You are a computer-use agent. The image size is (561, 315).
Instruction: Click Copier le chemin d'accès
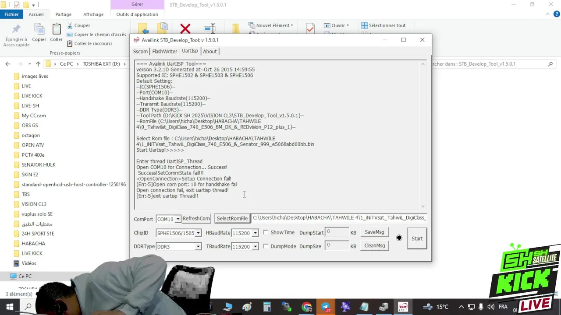(96, 35)
